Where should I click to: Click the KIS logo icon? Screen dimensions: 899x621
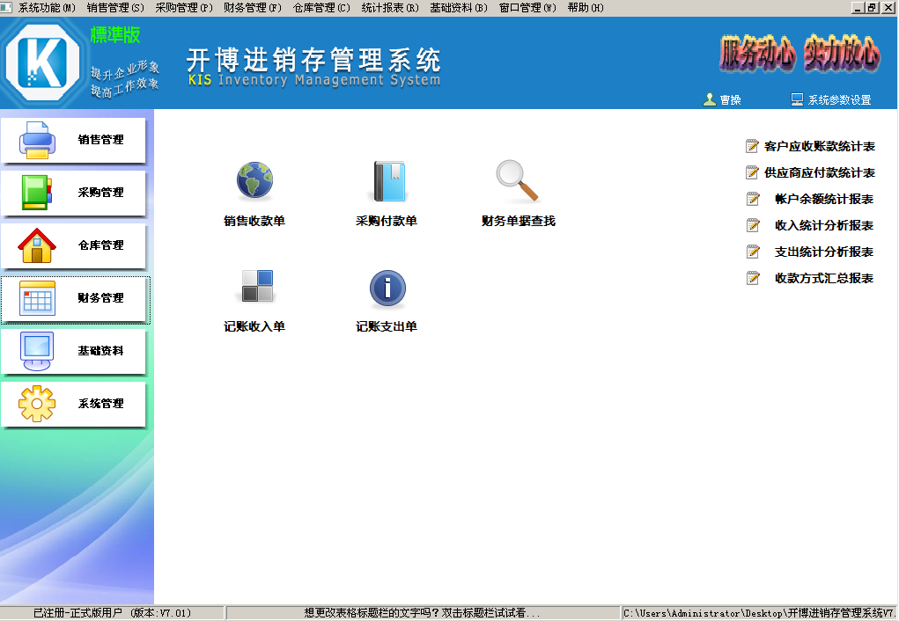42,62
